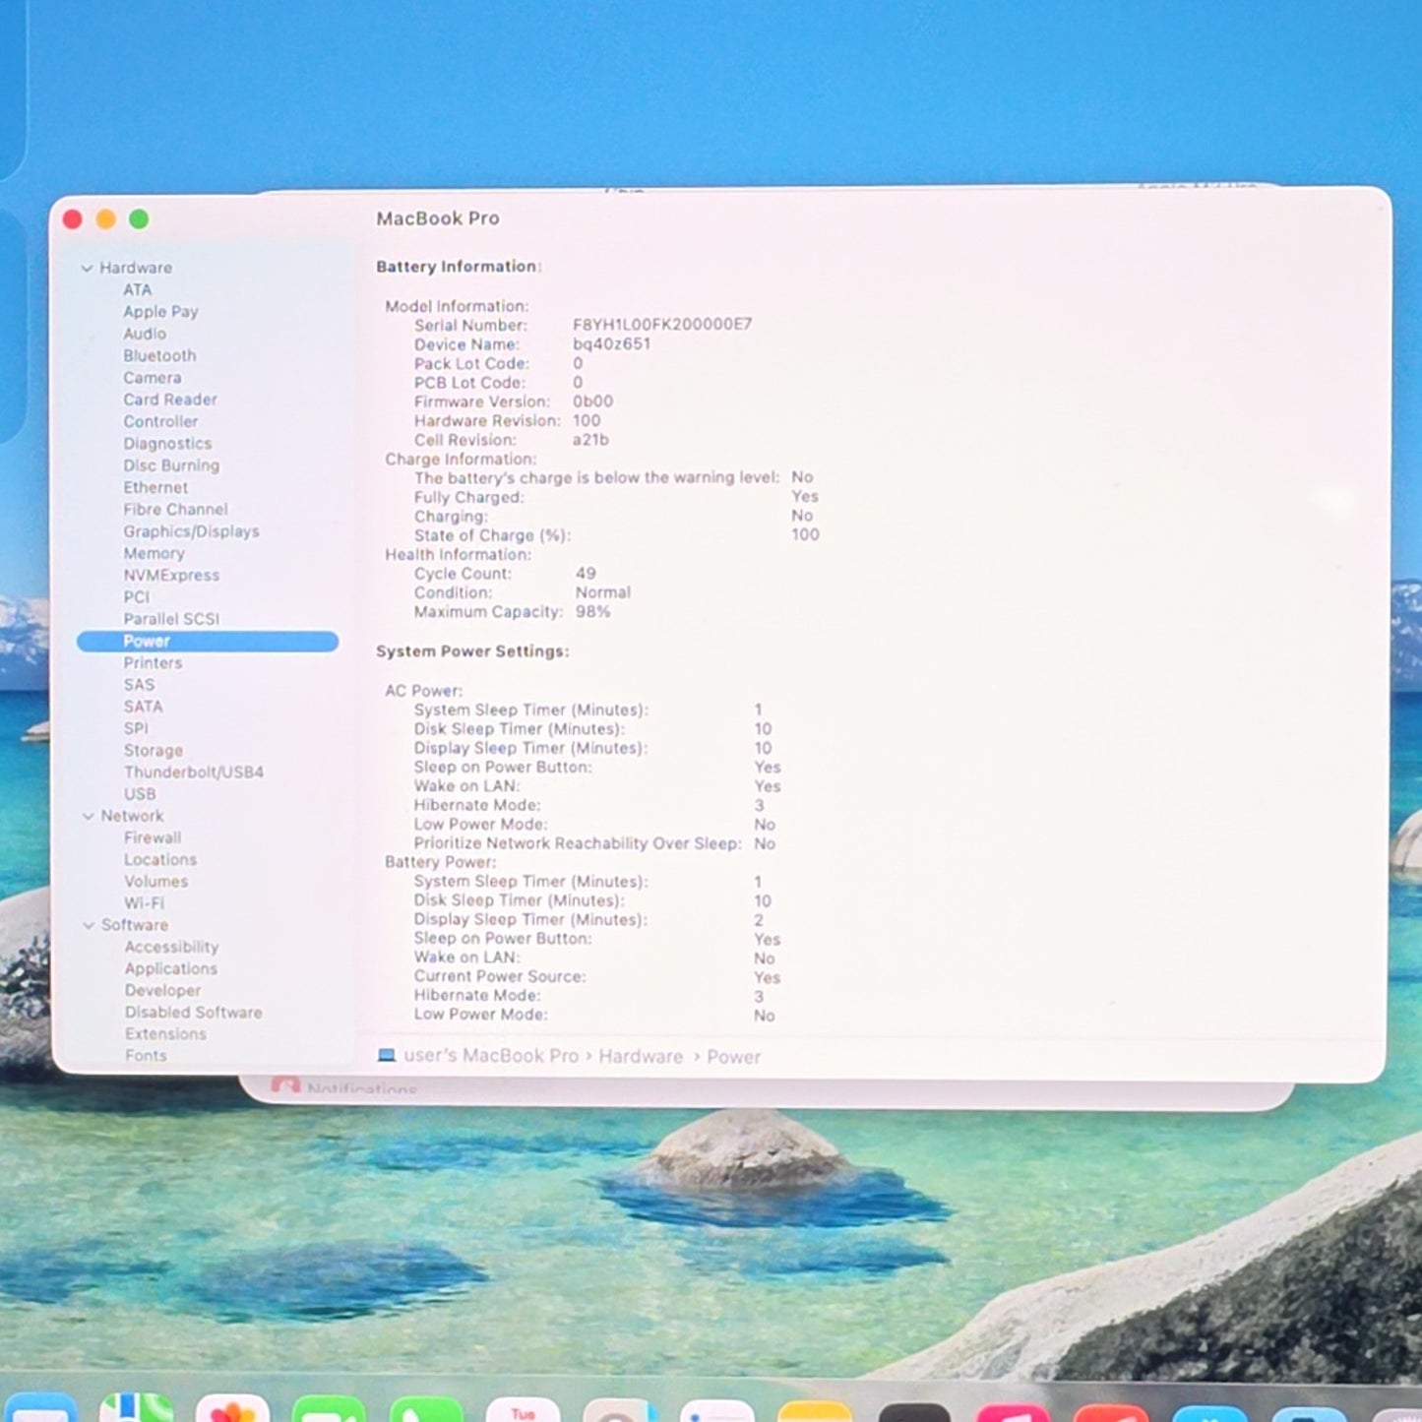Select Disabled Software in the sidebar
This screenshot has width=1422, height=1422.
pyautogui.click(x=194, y=1013)
